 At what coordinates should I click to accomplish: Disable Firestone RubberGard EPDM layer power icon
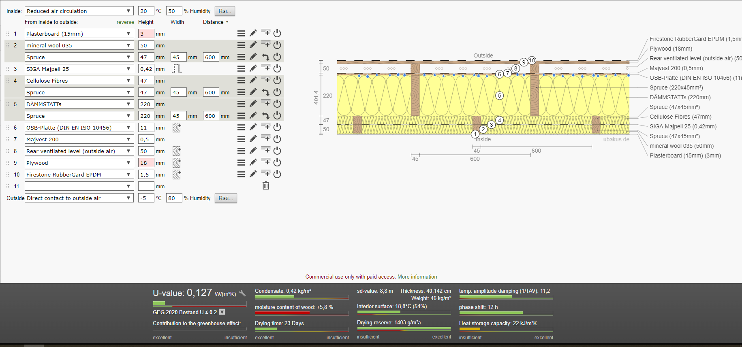277,174
